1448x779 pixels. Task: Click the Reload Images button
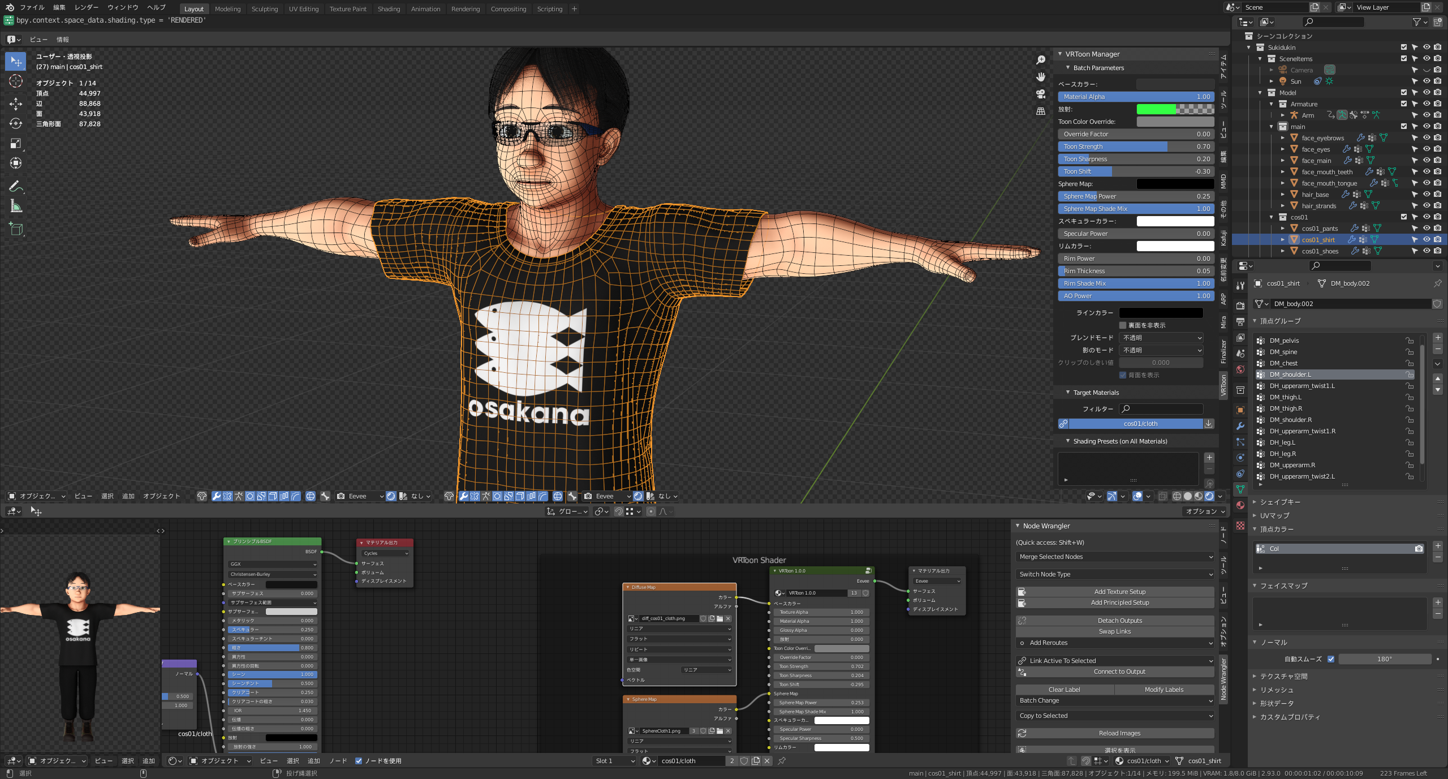coord(1119,733)
